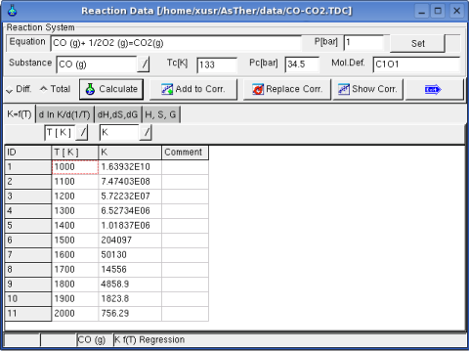
Task: Select the cell 7.47403E08
Action: 130,182
